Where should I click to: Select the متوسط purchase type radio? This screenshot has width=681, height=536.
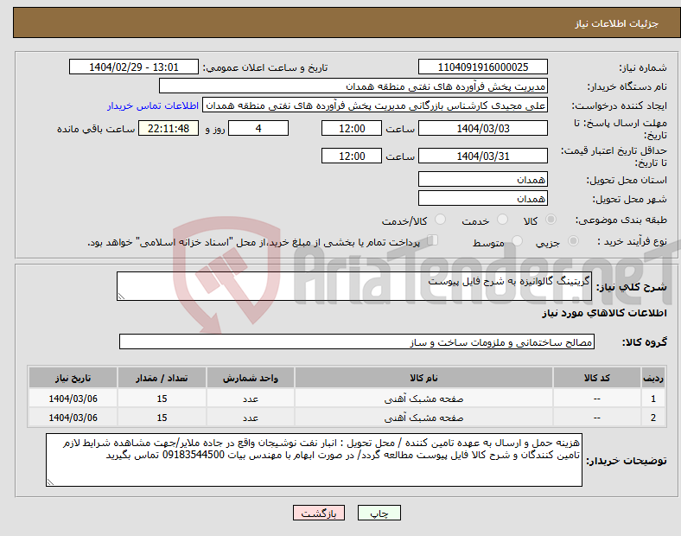pyautogui.click(x=517, y=241)
